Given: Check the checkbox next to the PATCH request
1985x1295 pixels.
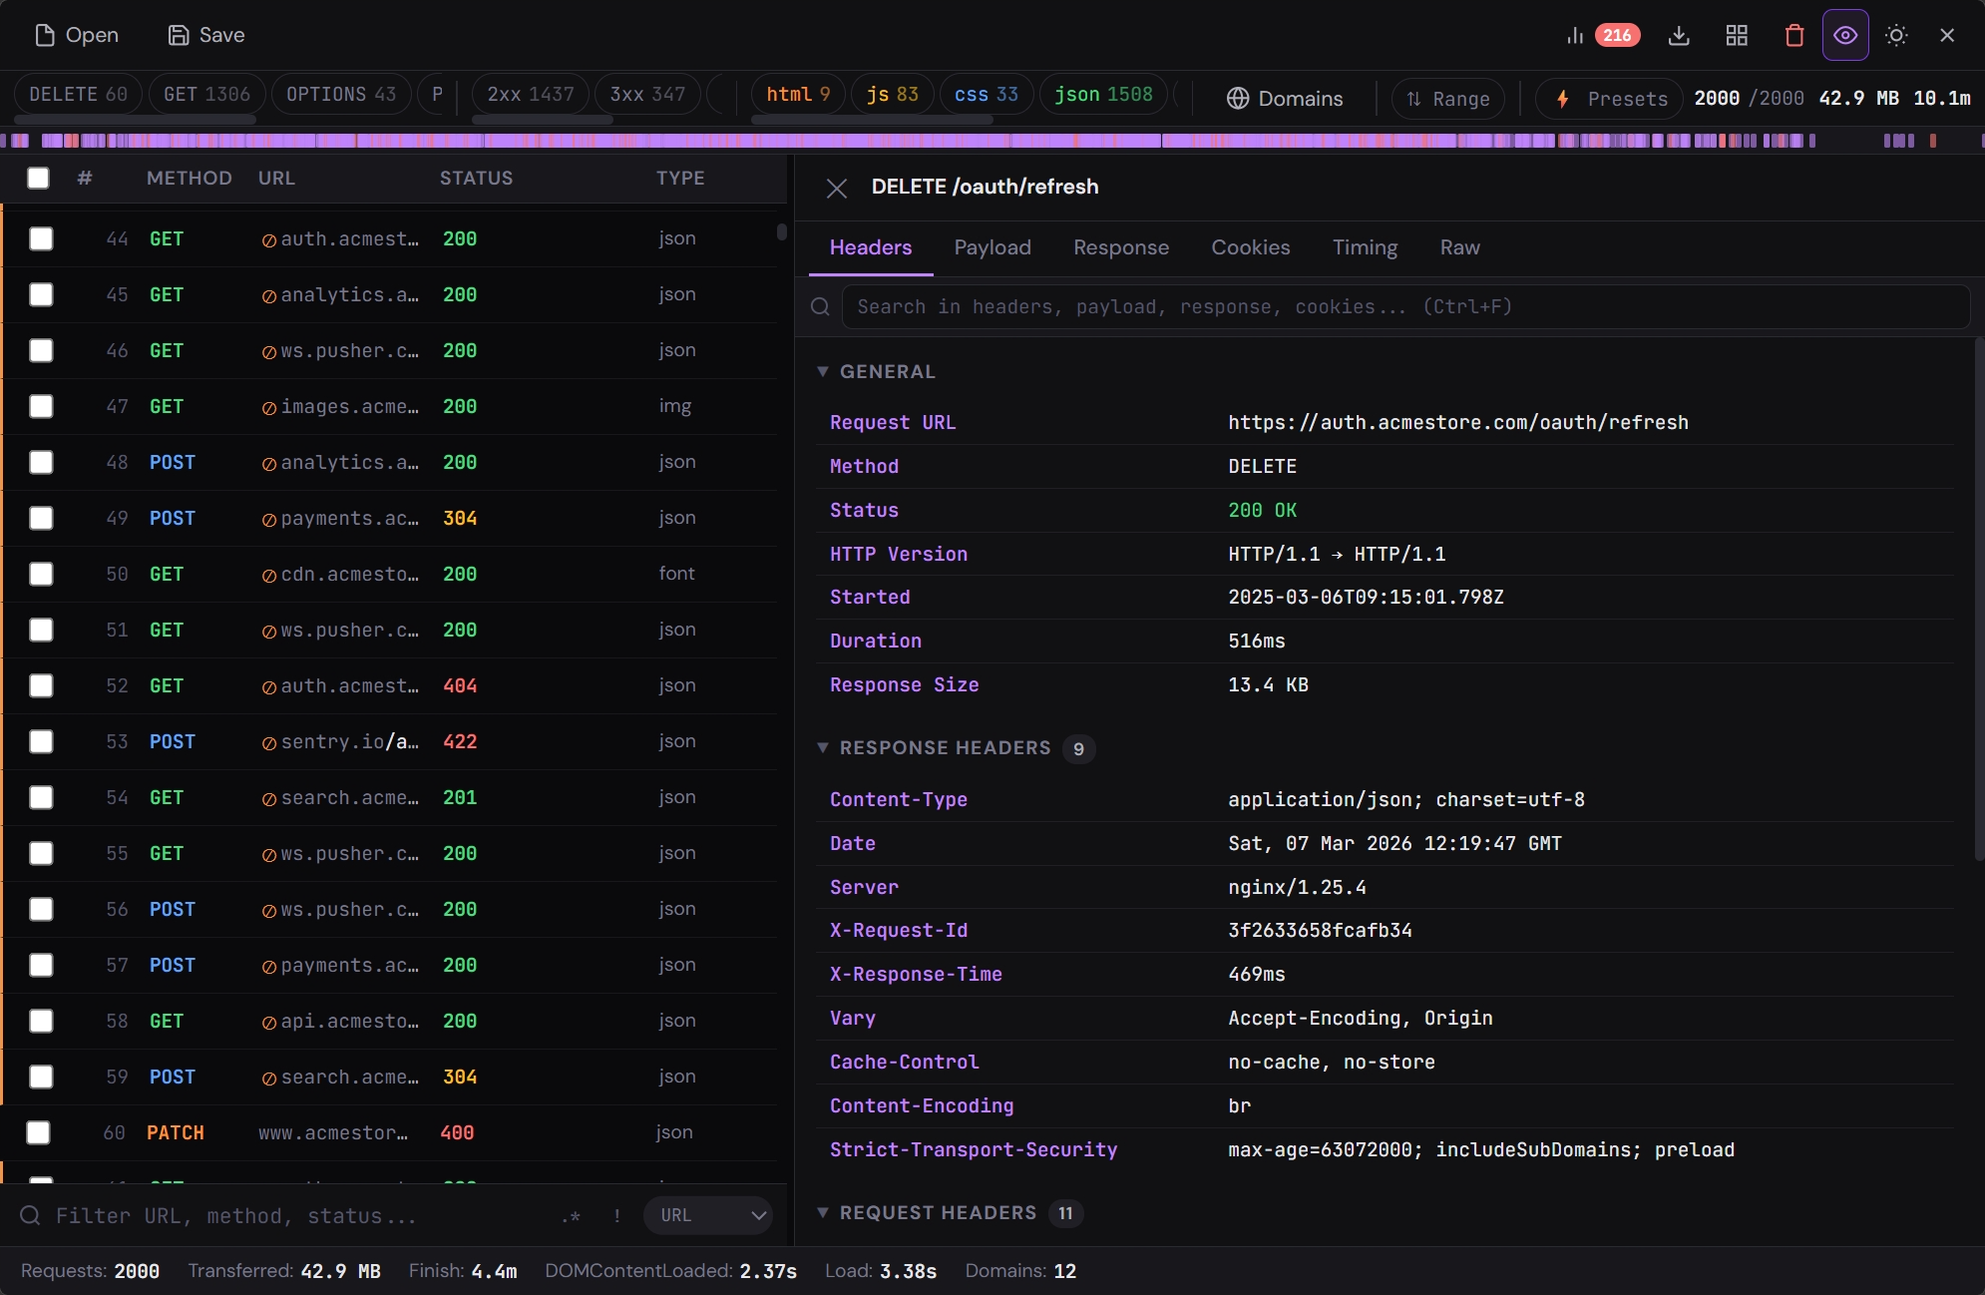Looking at the screenshot, I should (x=41, y=1132).
